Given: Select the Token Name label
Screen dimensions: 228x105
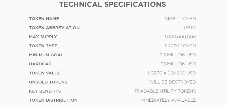Looking at the screenshot, I should pos(44,19).
